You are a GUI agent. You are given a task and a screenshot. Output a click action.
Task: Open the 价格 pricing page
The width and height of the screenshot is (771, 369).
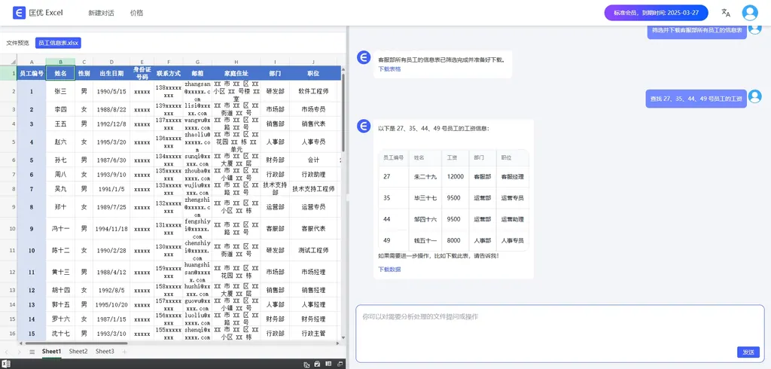click(x=136, y=13)
